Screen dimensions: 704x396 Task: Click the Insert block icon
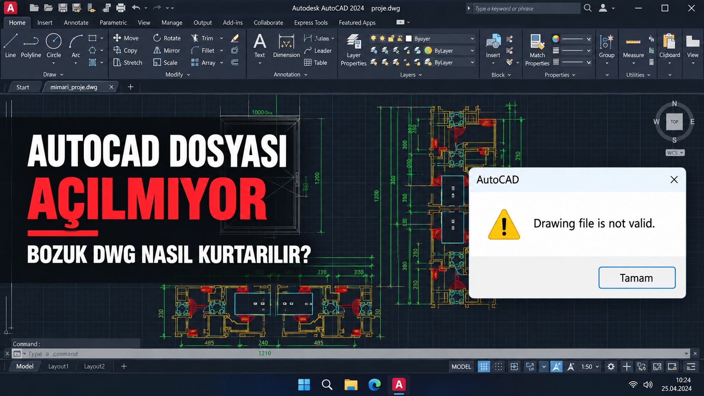(x=493, y=45)
